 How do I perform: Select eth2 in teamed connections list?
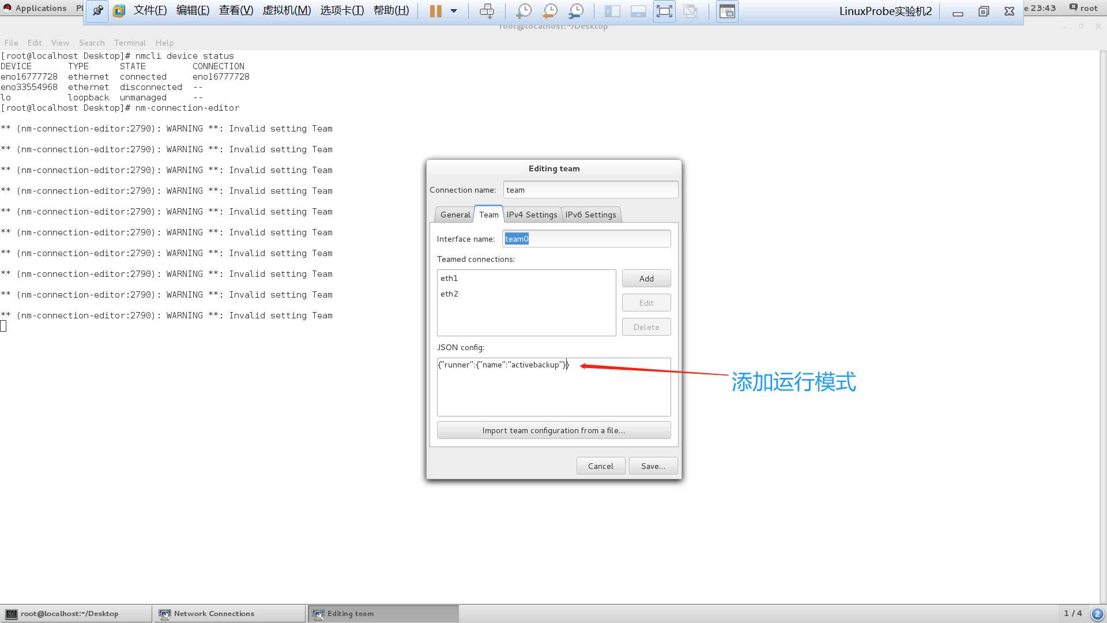[x=449, y=294]
